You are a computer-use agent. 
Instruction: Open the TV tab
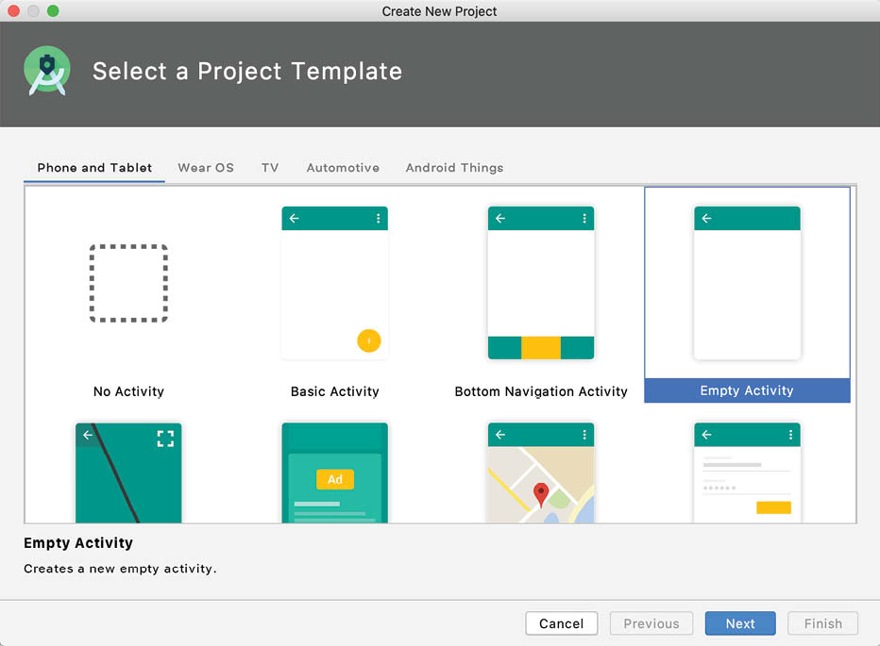click(270, 168)
